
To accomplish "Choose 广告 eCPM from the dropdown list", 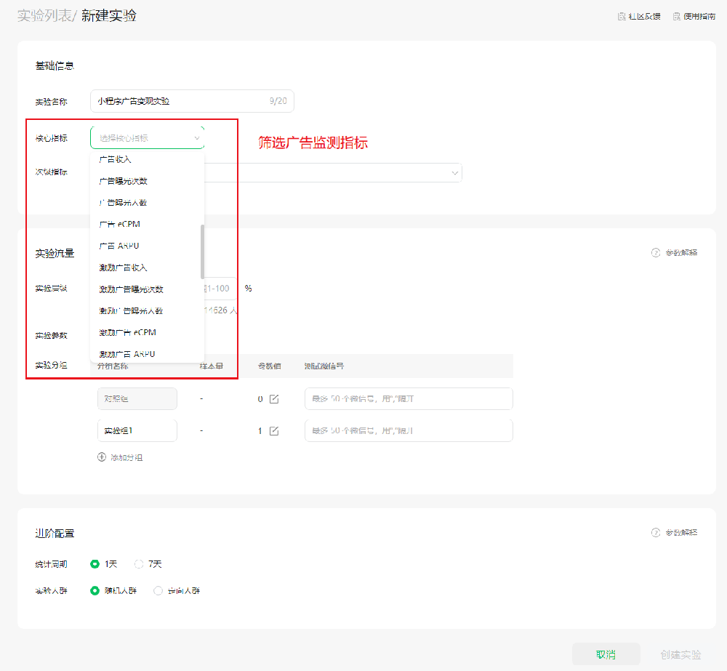I will pos(120,224).
